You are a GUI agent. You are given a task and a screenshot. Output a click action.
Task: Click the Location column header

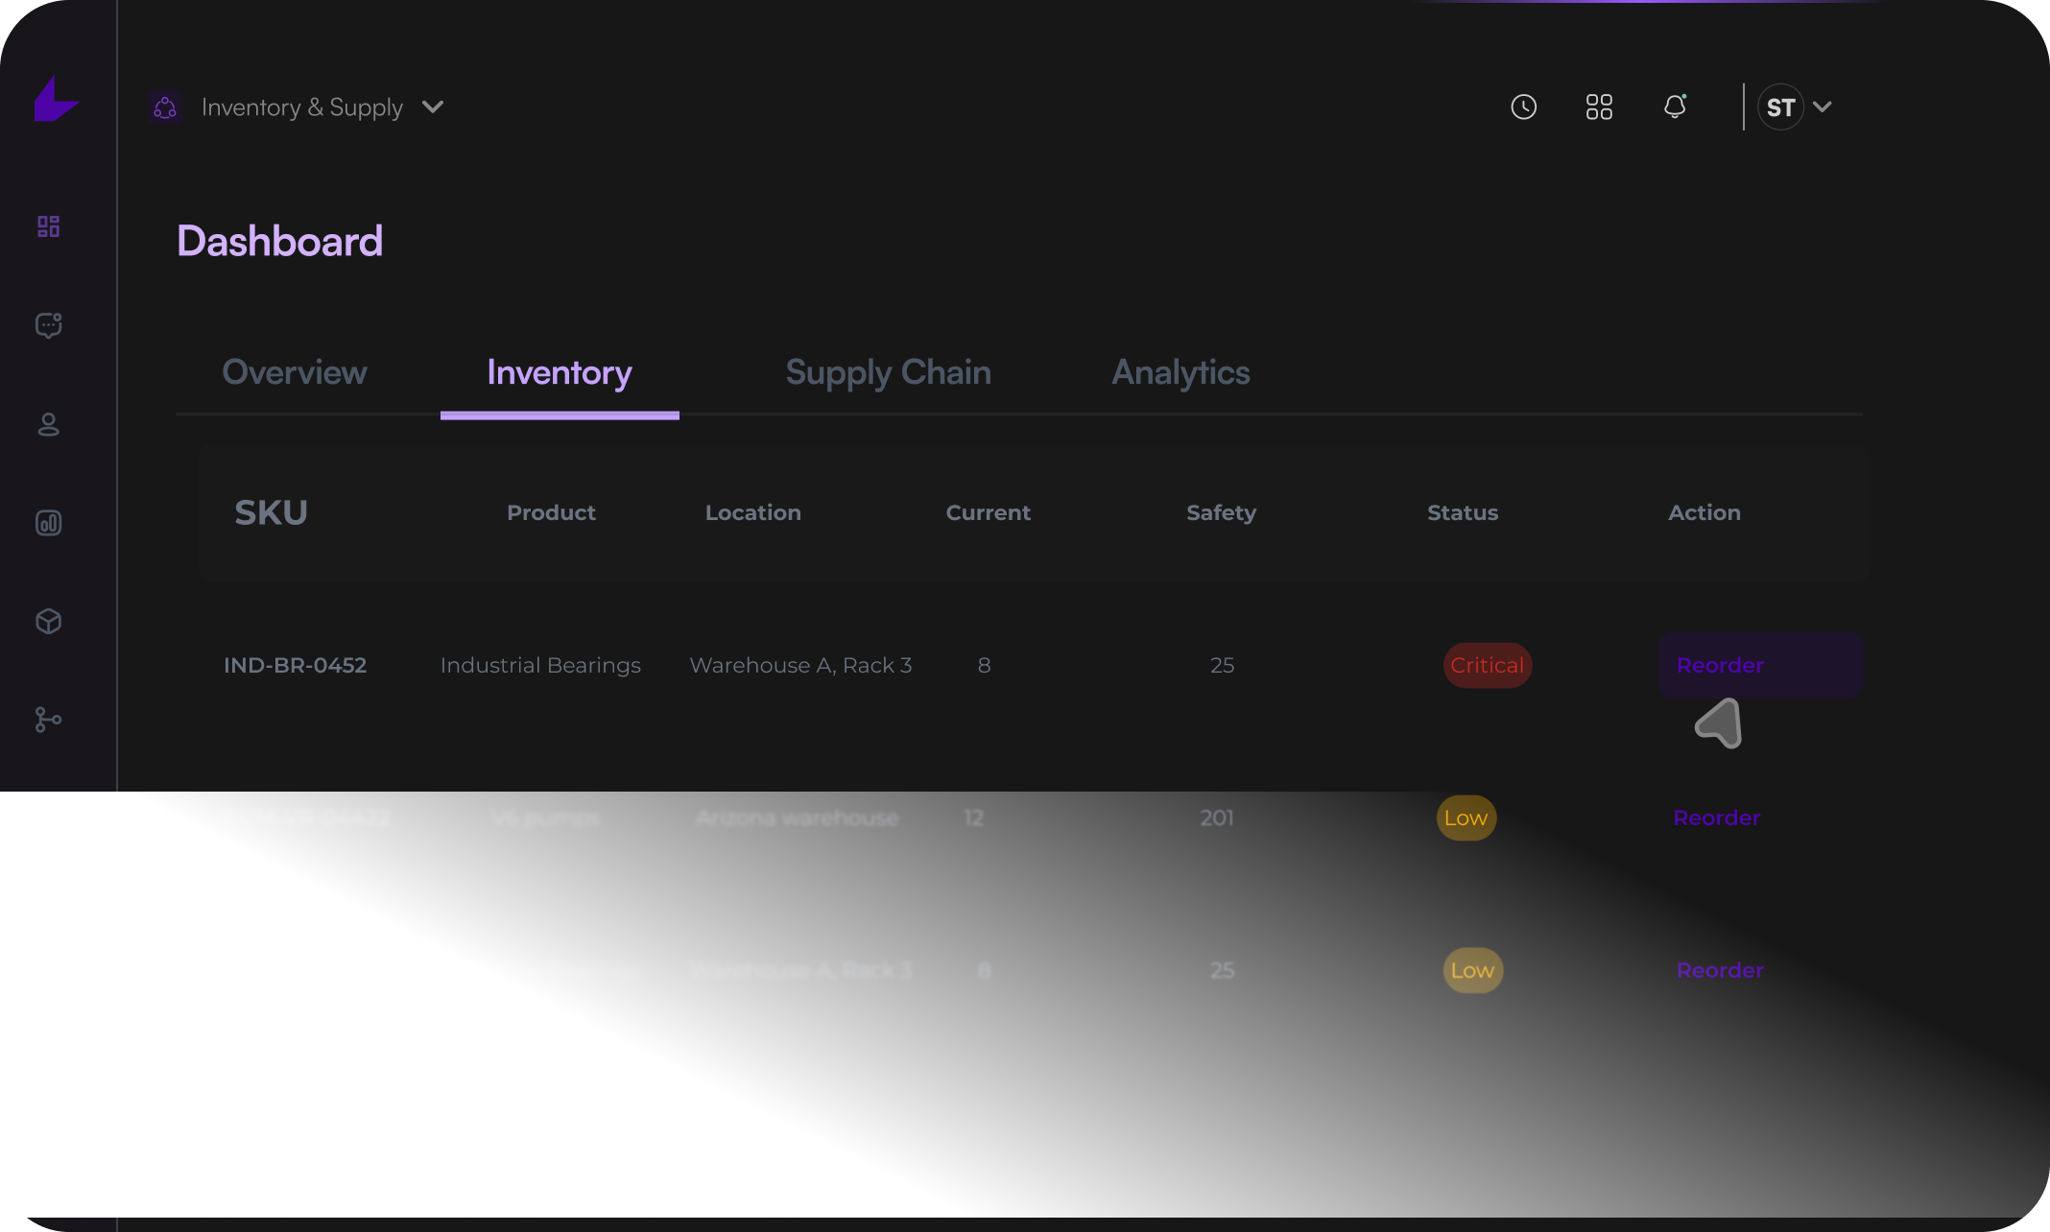point(753,512)
